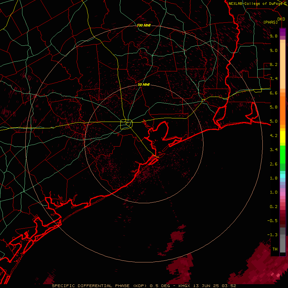The width and height of the screenshot is (288, 288).
Task: Click the yellow highway loop around Houston
Action: (x=126, y=124)
